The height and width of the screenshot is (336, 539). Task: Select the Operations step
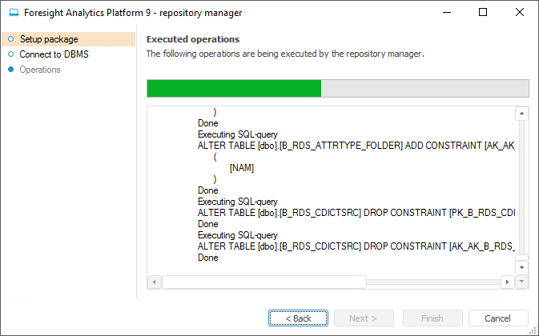point(40,70)
